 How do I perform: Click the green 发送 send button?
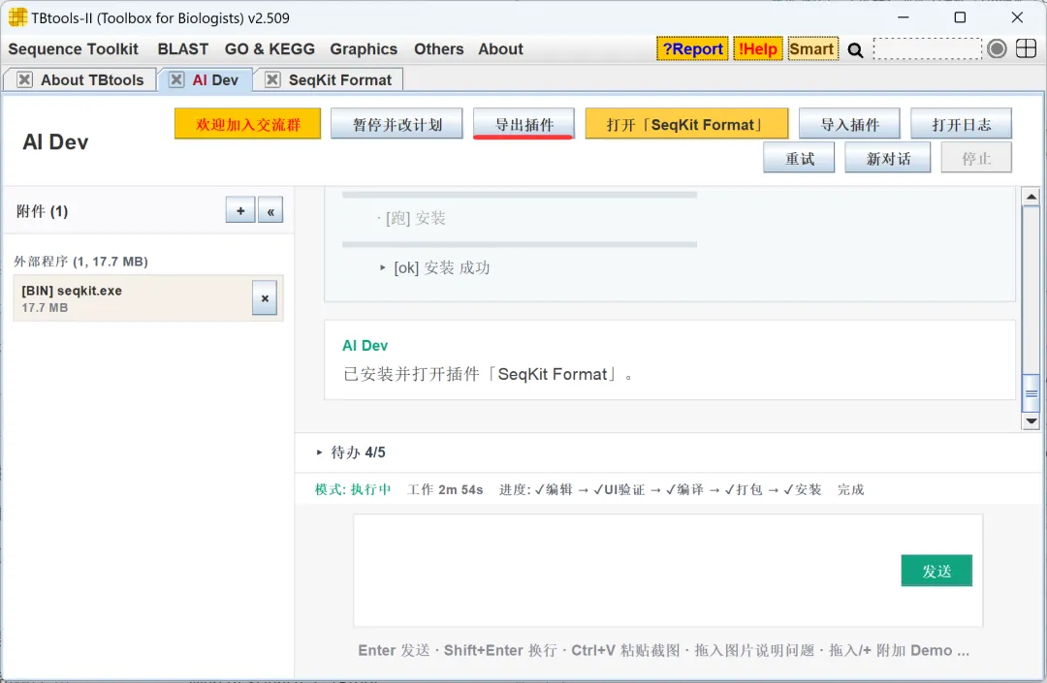[x=936, y=571]
